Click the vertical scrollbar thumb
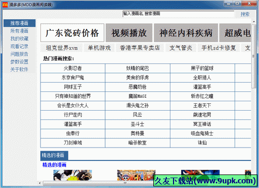 [254, 57]
